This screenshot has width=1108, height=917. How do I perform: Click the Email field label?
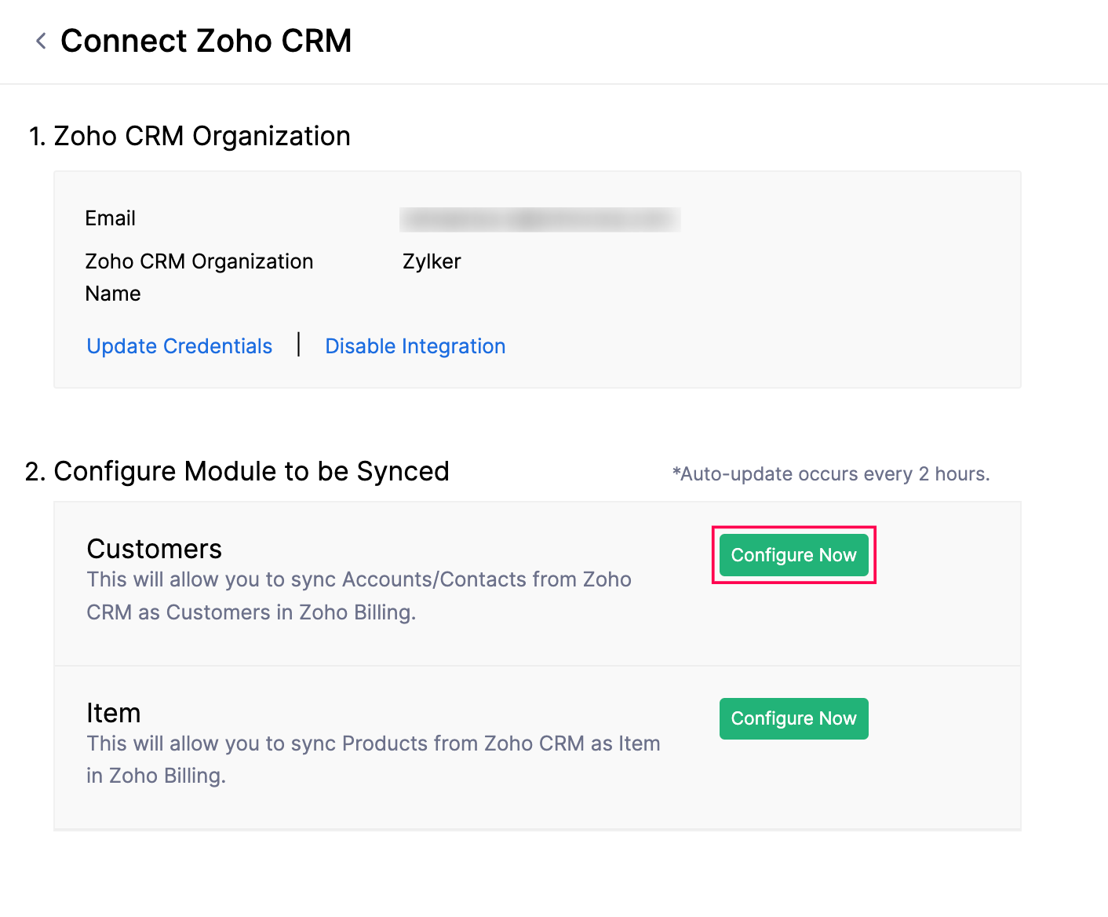[110, 217]
